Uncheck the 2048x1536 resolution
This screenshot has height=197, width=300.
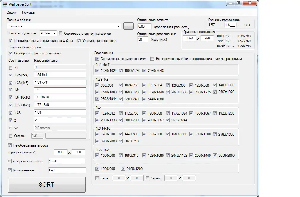(168, 92)
